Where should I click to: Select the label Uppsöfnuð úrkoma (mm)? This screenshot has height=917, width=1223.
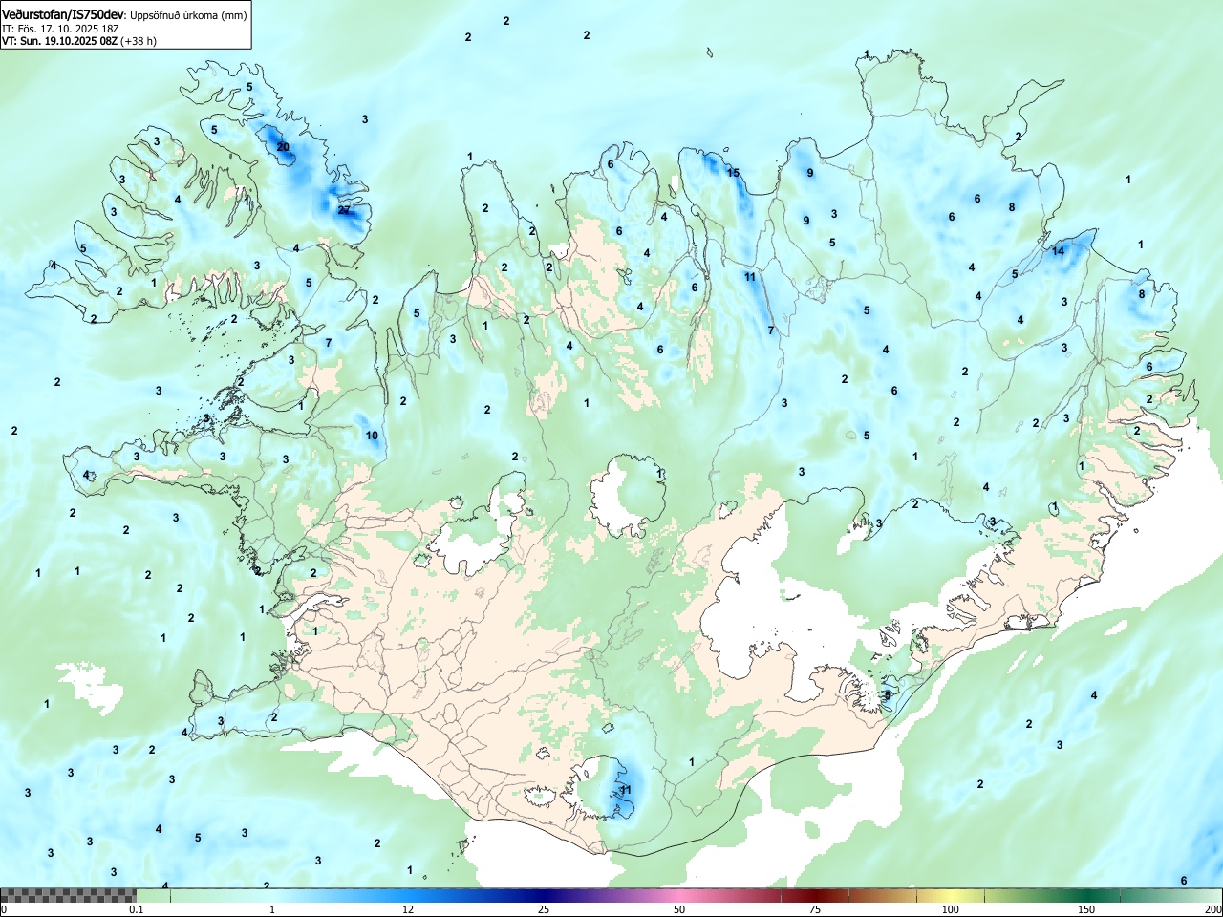188,15
